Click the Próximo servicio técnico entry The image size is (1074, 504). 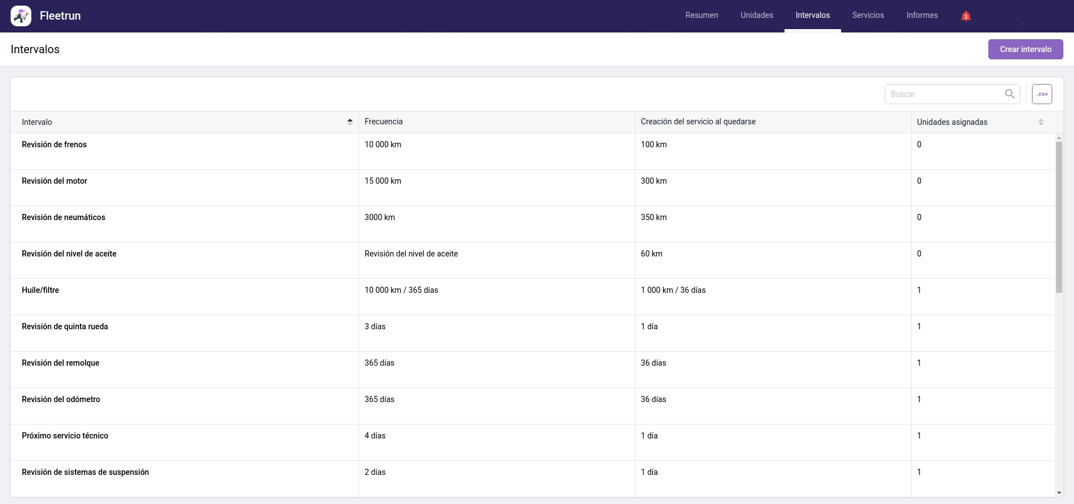tap(65, 436)
